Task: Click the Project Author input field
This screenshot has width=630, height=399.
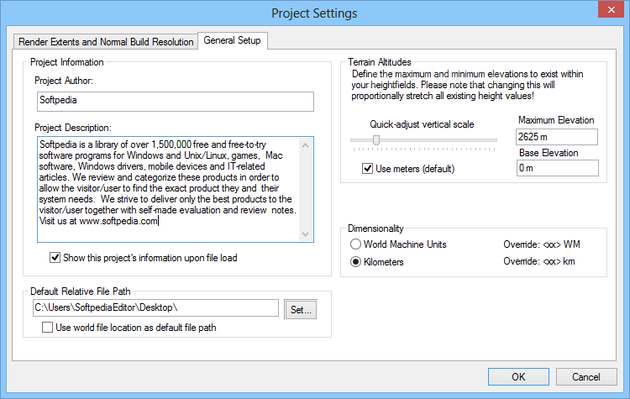Action: point(176,102)
